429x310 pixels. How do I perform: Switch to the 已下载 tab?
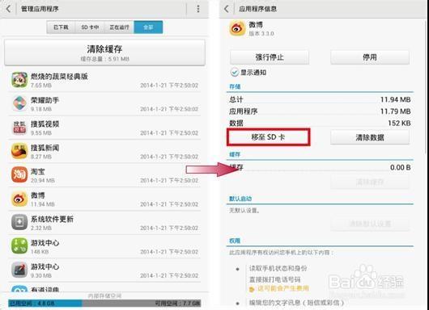[x=61, y=27]
